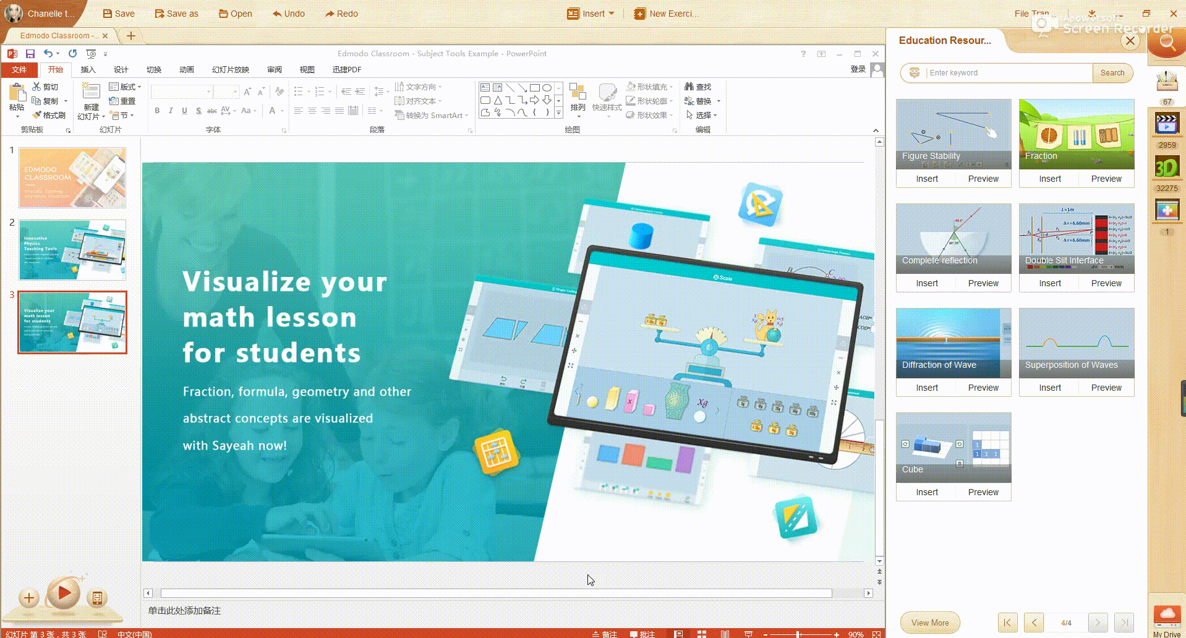Align text left in paragraph group

(x=298, y=111)
